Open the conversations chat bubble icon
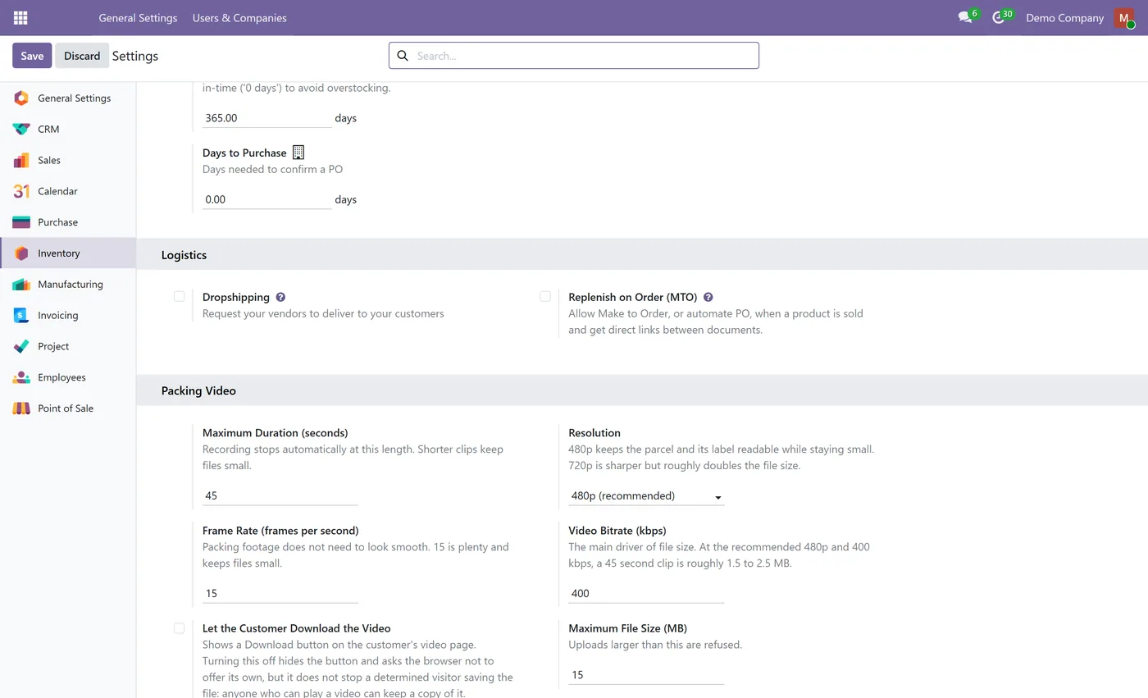 [965, 17]
